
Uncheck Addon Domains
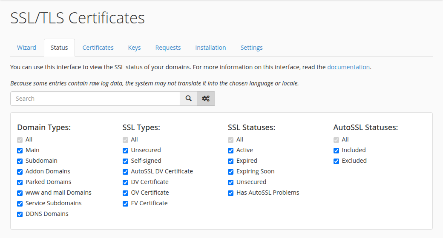click(x=20, y=172)
